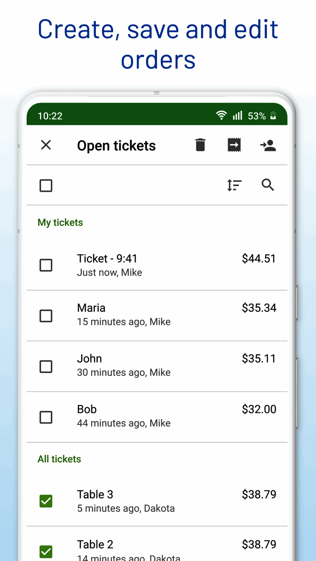The width and height of the screenshot is (316, 561).
Task: Tap the Wi-Fi status icon
Action: (222, 116)
